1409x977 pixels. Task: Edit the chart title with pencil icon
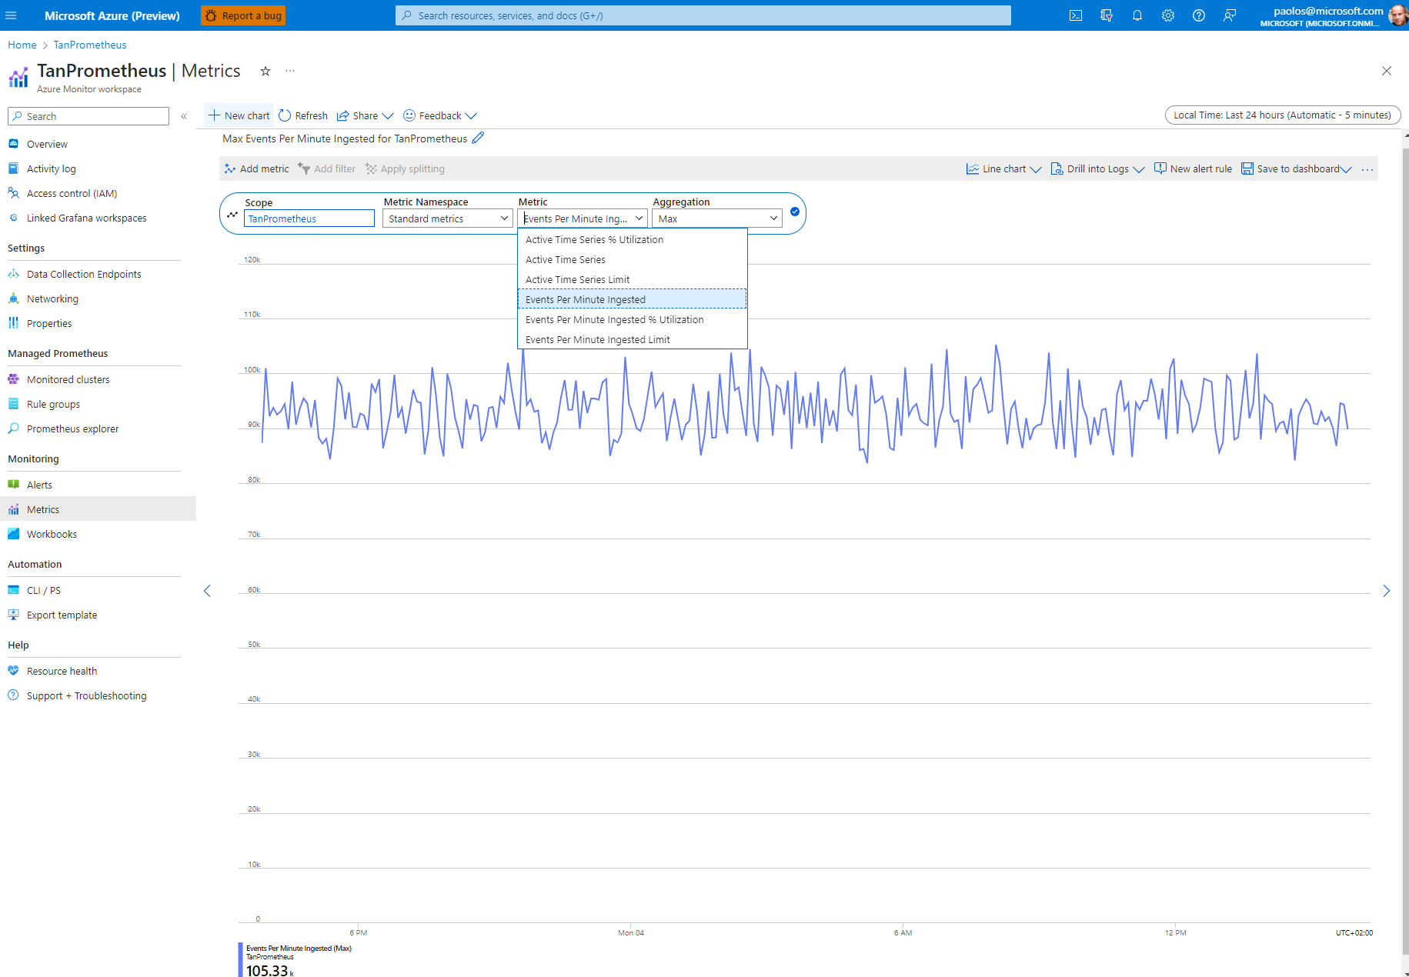[x=478, y=138]
